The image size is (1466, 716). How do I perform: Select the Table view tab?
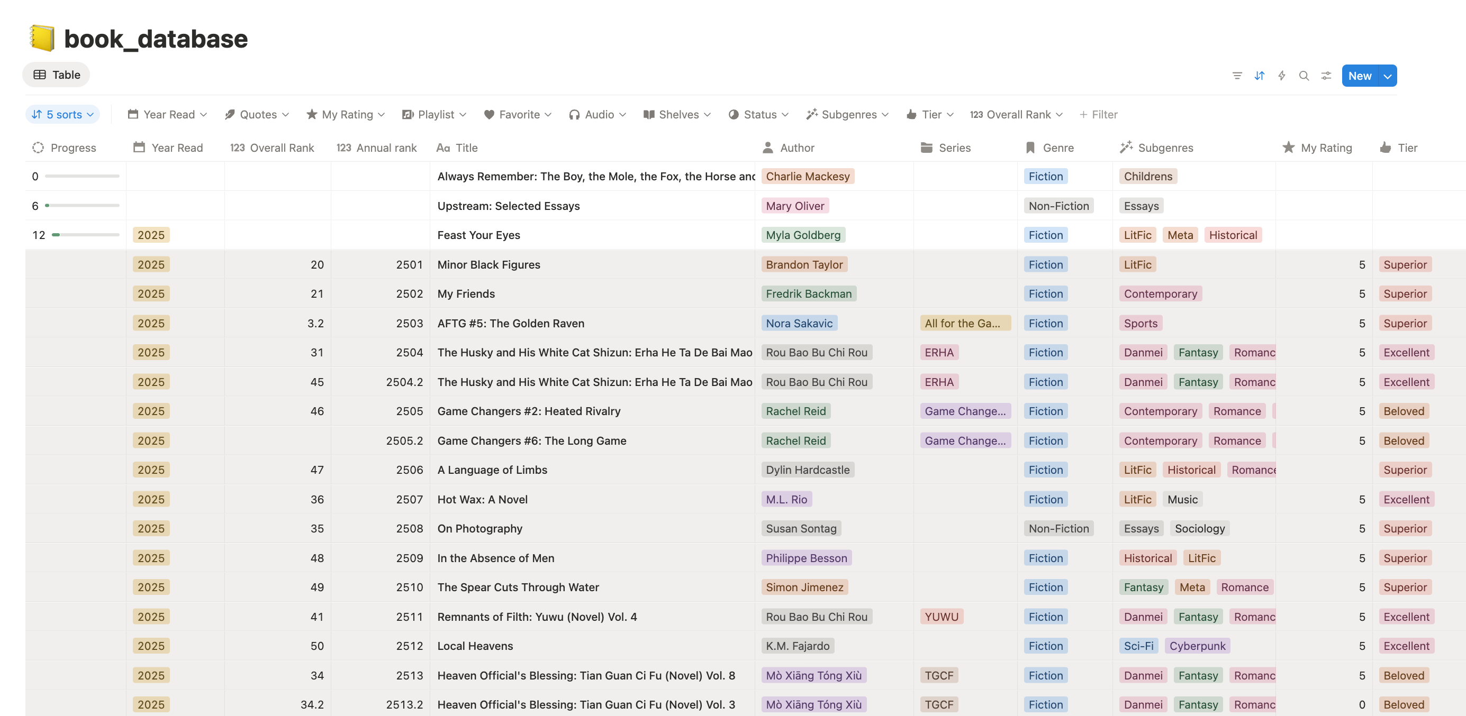pos(56,75)
